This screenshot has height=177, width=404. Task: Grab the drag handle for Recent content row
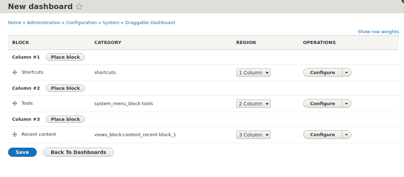(15, 134)
